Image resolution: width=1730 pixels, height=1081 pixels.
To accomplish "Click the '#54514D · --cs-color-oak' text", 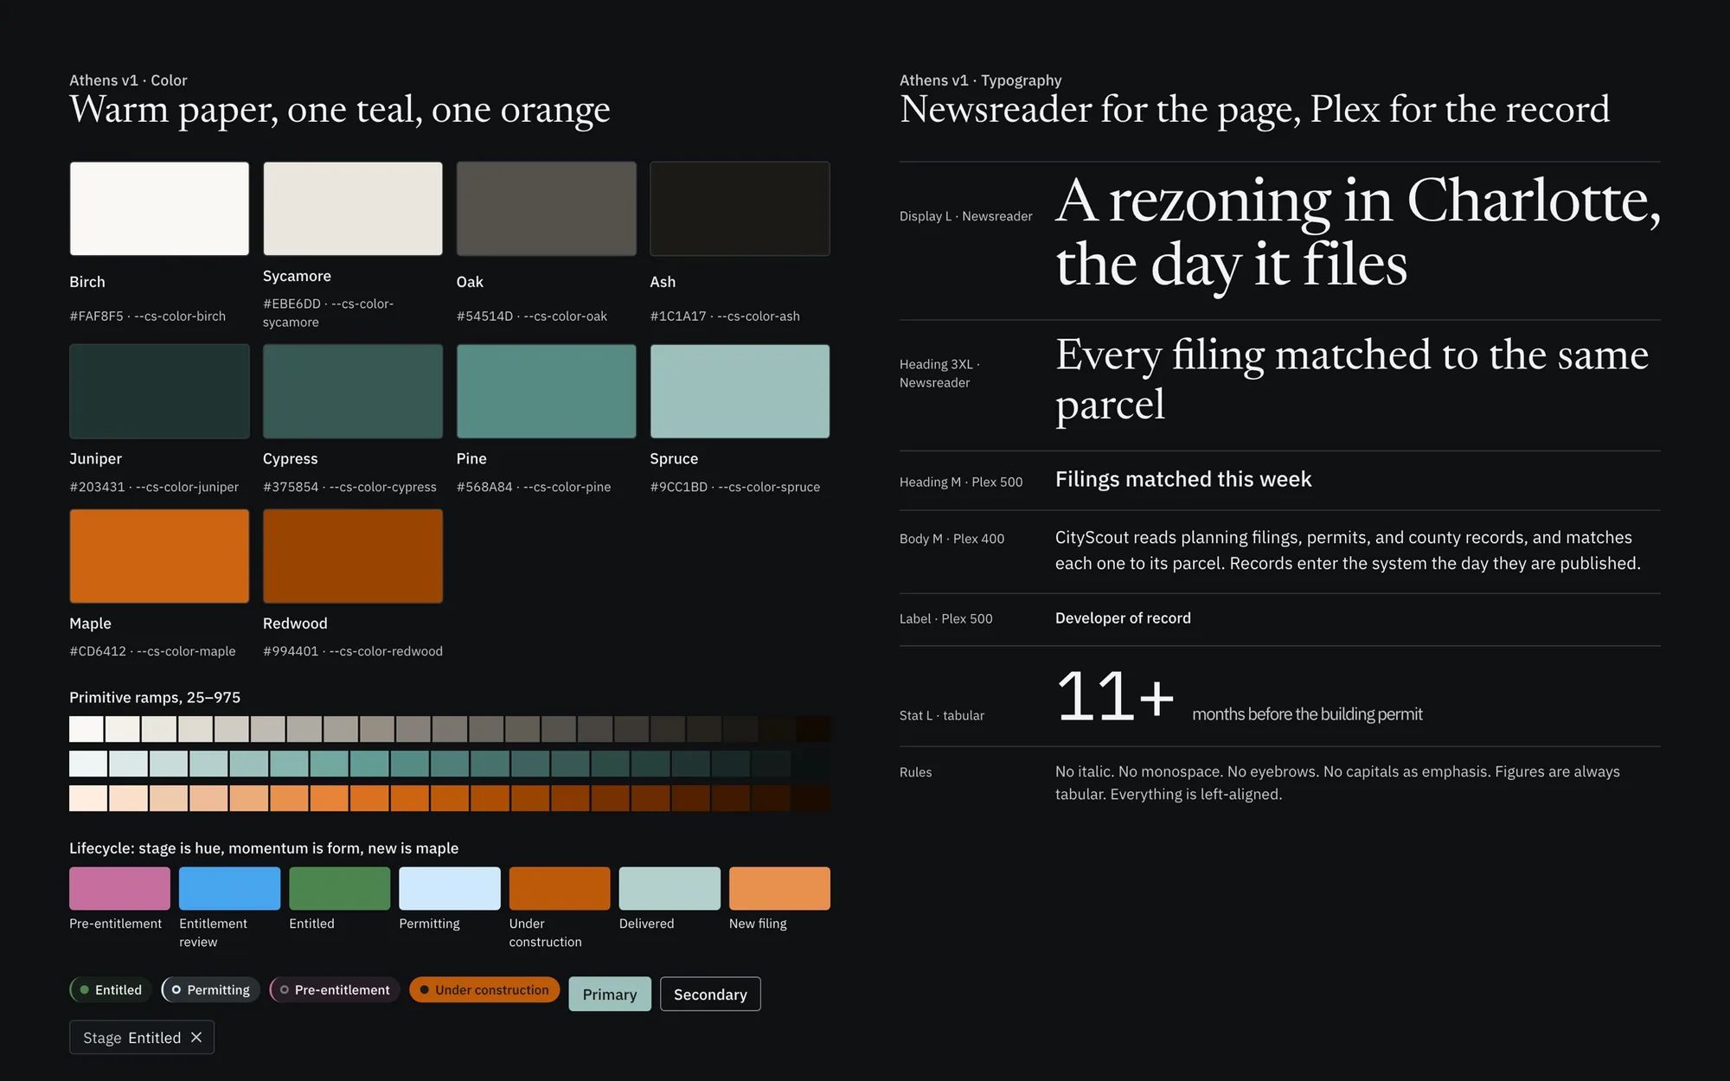I will (532, 316).
